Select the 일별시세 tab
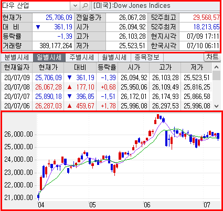The height and width of the screenshot is (211, 223). [x=49, y=57]
